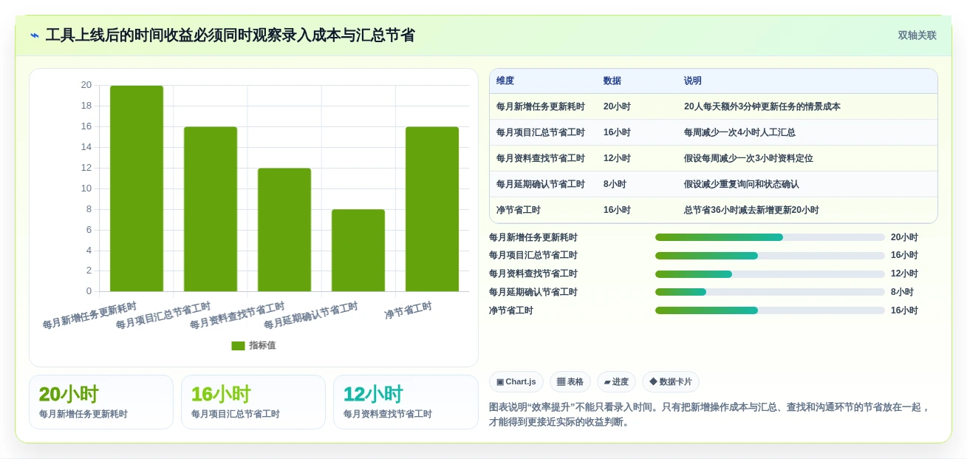Click the 每月资料查找节省工时 bar in the chart
Screen dimensions: 967x459
coord(284,230)
